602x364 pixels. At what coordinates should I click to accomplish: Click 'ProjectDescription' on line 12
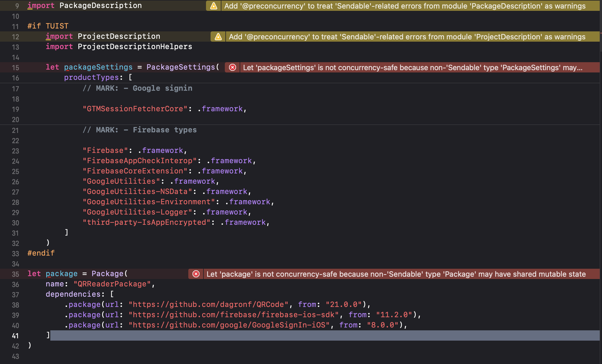(x=119, y=36)
